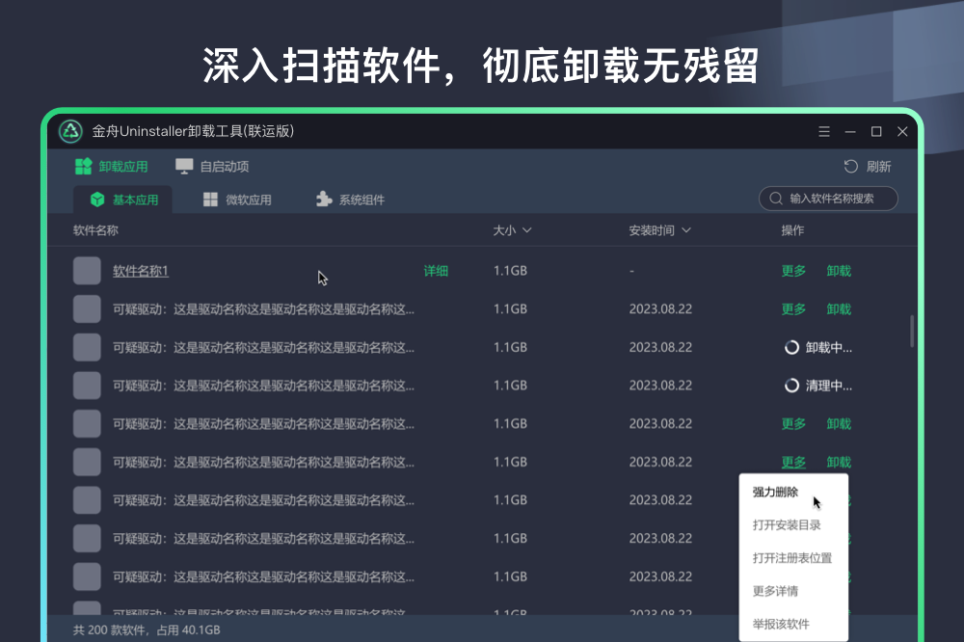Click the 自启动项 monitor icon
The image size is (964, 642).
tap(184, 167)
